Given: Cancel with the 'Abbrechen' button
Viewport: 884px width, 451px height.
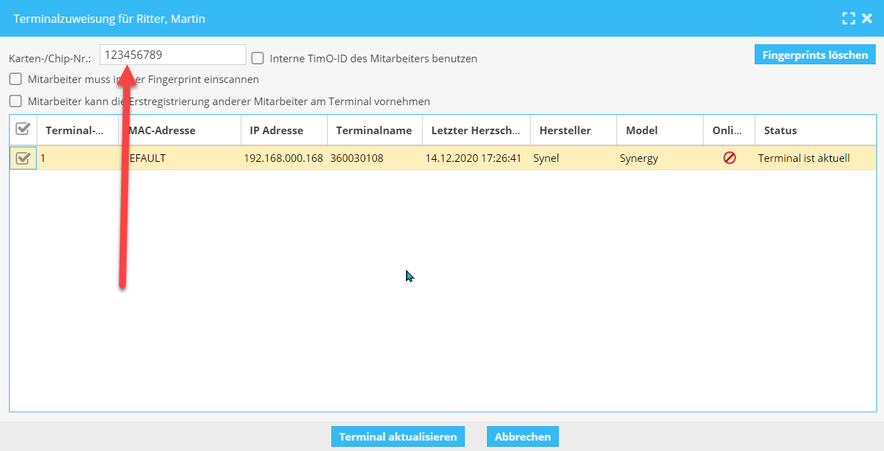Looking at the screenshot, I should tap(522, 436).
